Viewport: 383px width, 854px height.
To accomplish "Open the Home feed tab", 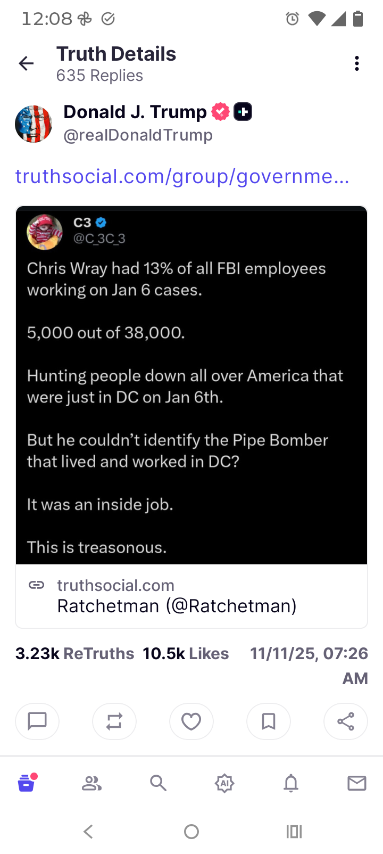I will click(x=26, y=783).
